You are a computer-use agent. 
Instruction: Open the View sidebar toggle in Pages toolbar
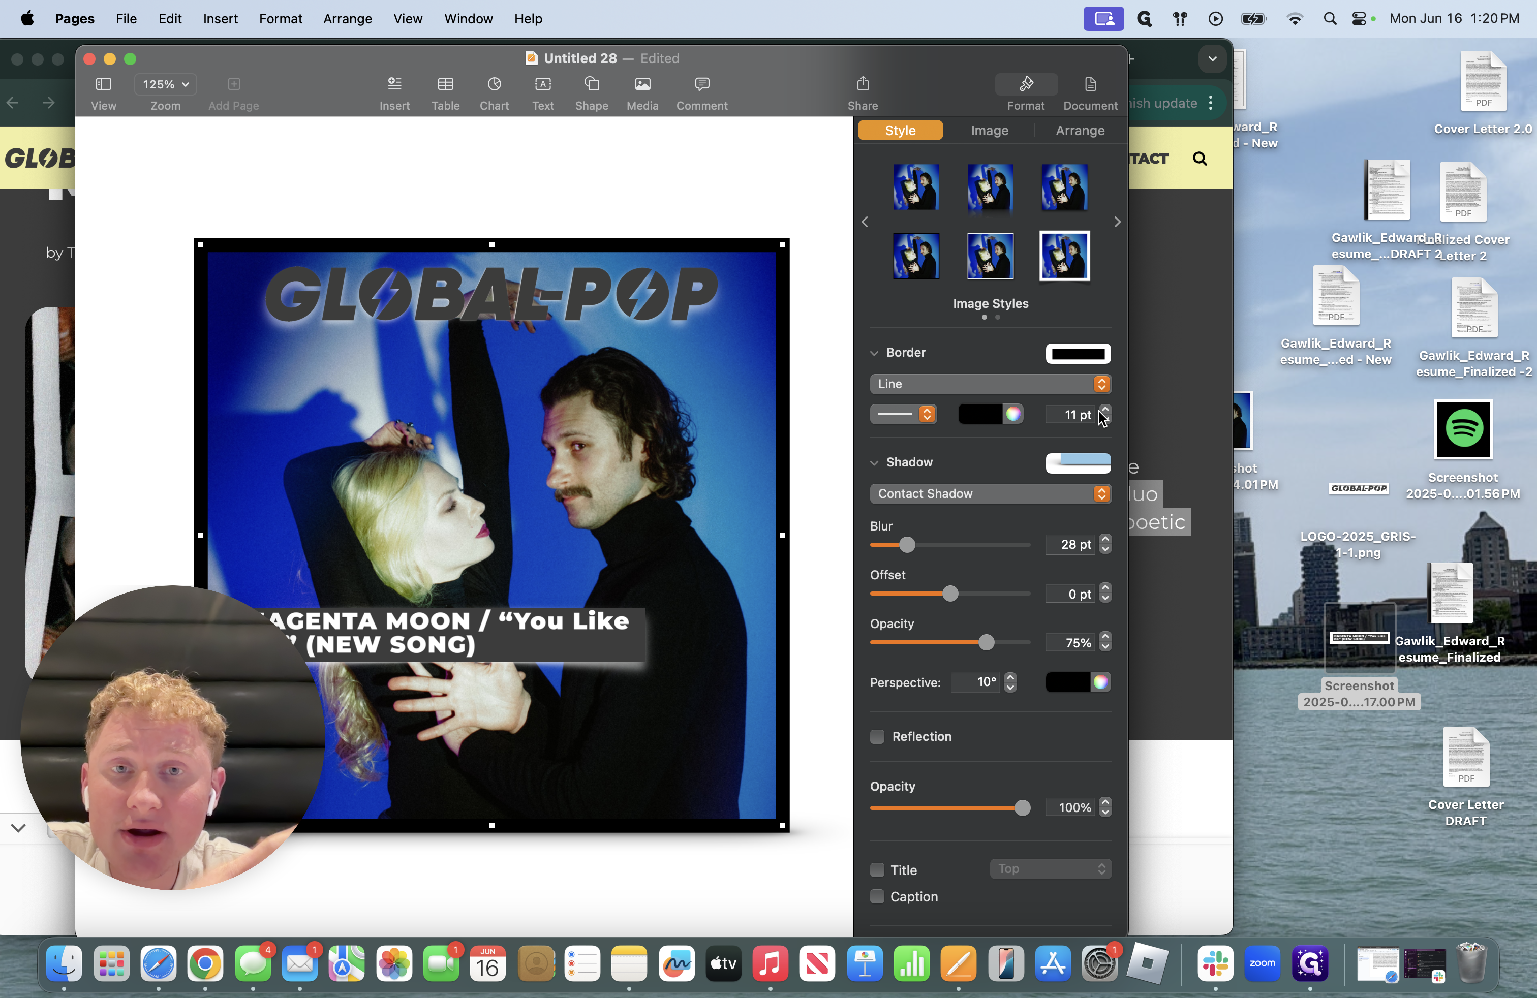(x=103, y=84)
